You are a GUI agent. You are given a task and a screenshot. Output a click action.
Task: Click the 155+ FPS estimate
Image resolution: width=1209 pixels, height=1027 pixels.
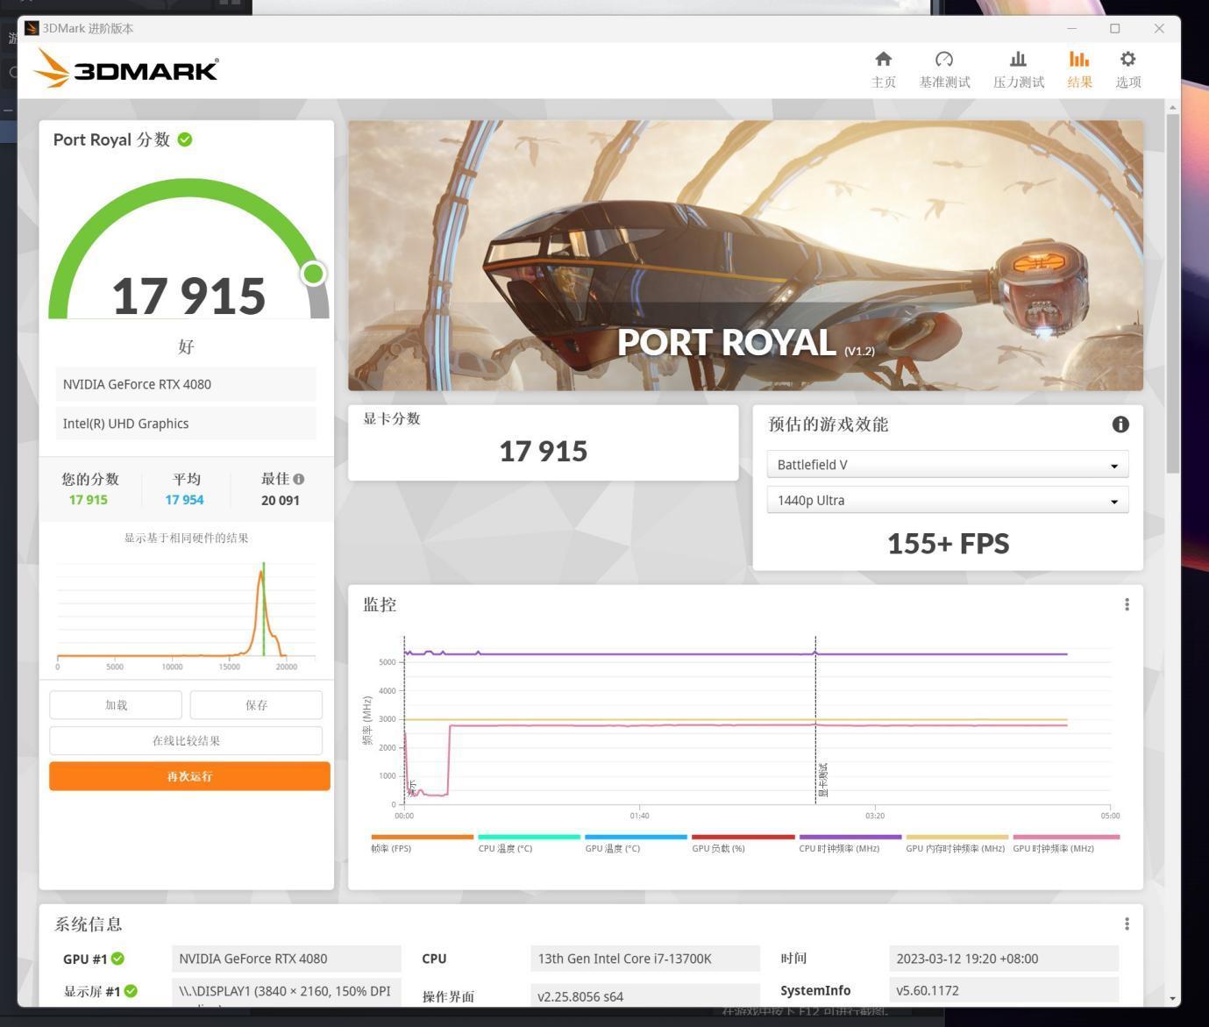tap(948, 544)
